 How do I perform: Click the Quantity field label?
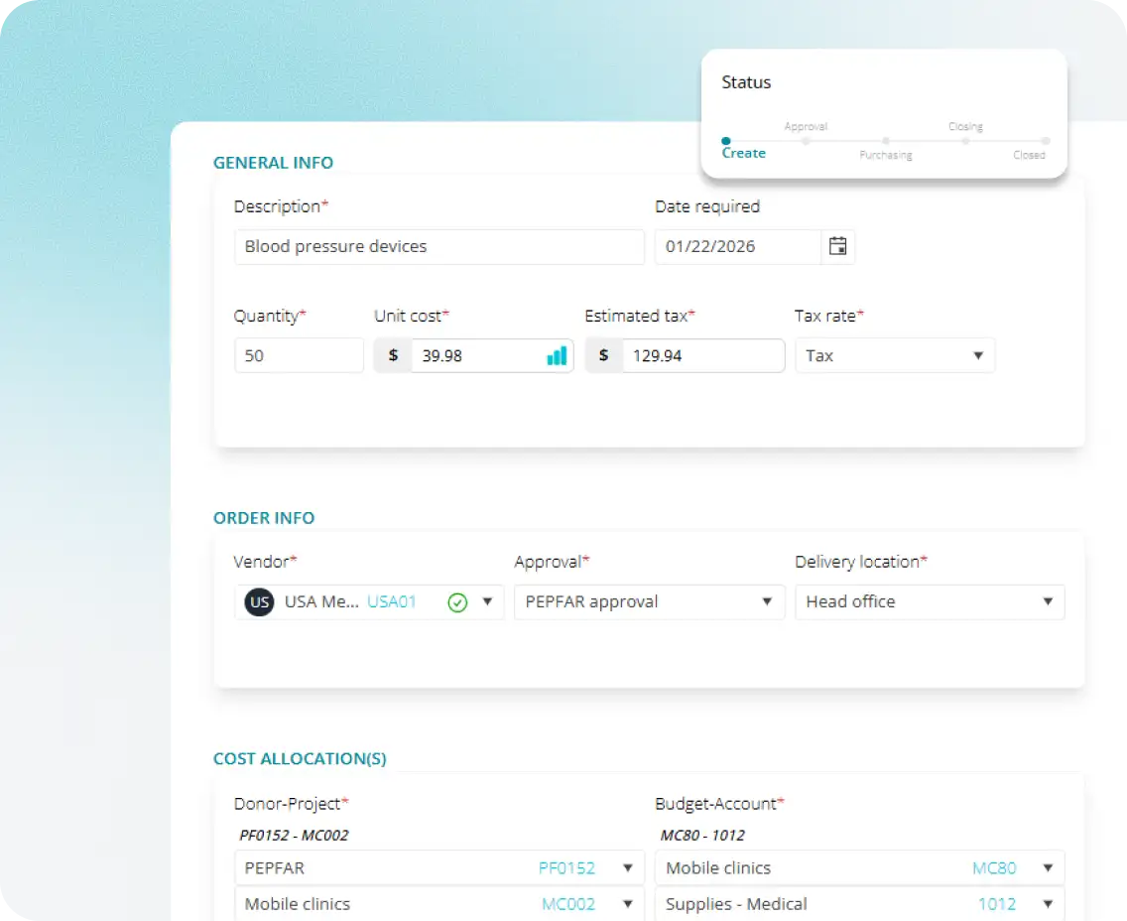[x=270, y=317]
